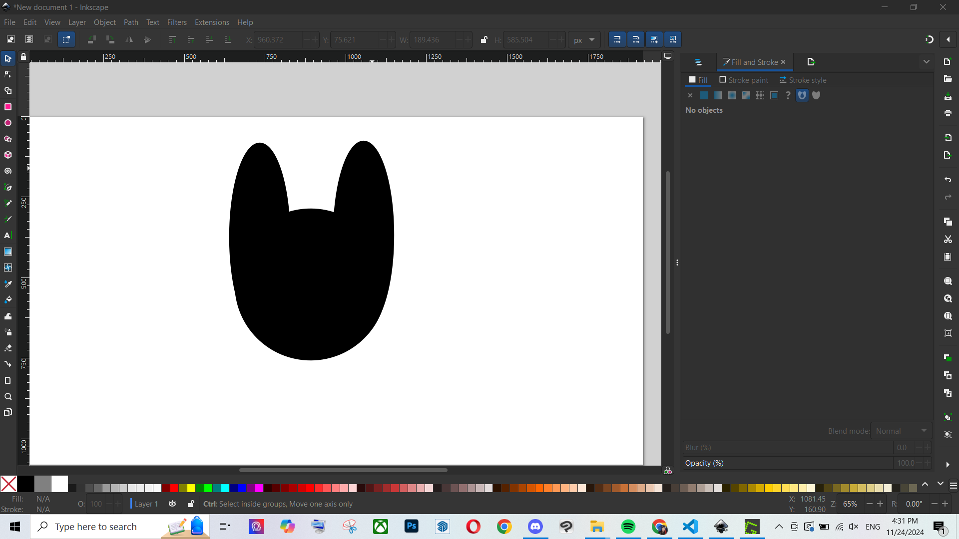This screenshot has height=539, width=959.
Task: Open the File menu
Action: pyautogui.click(x=9, y=22)
